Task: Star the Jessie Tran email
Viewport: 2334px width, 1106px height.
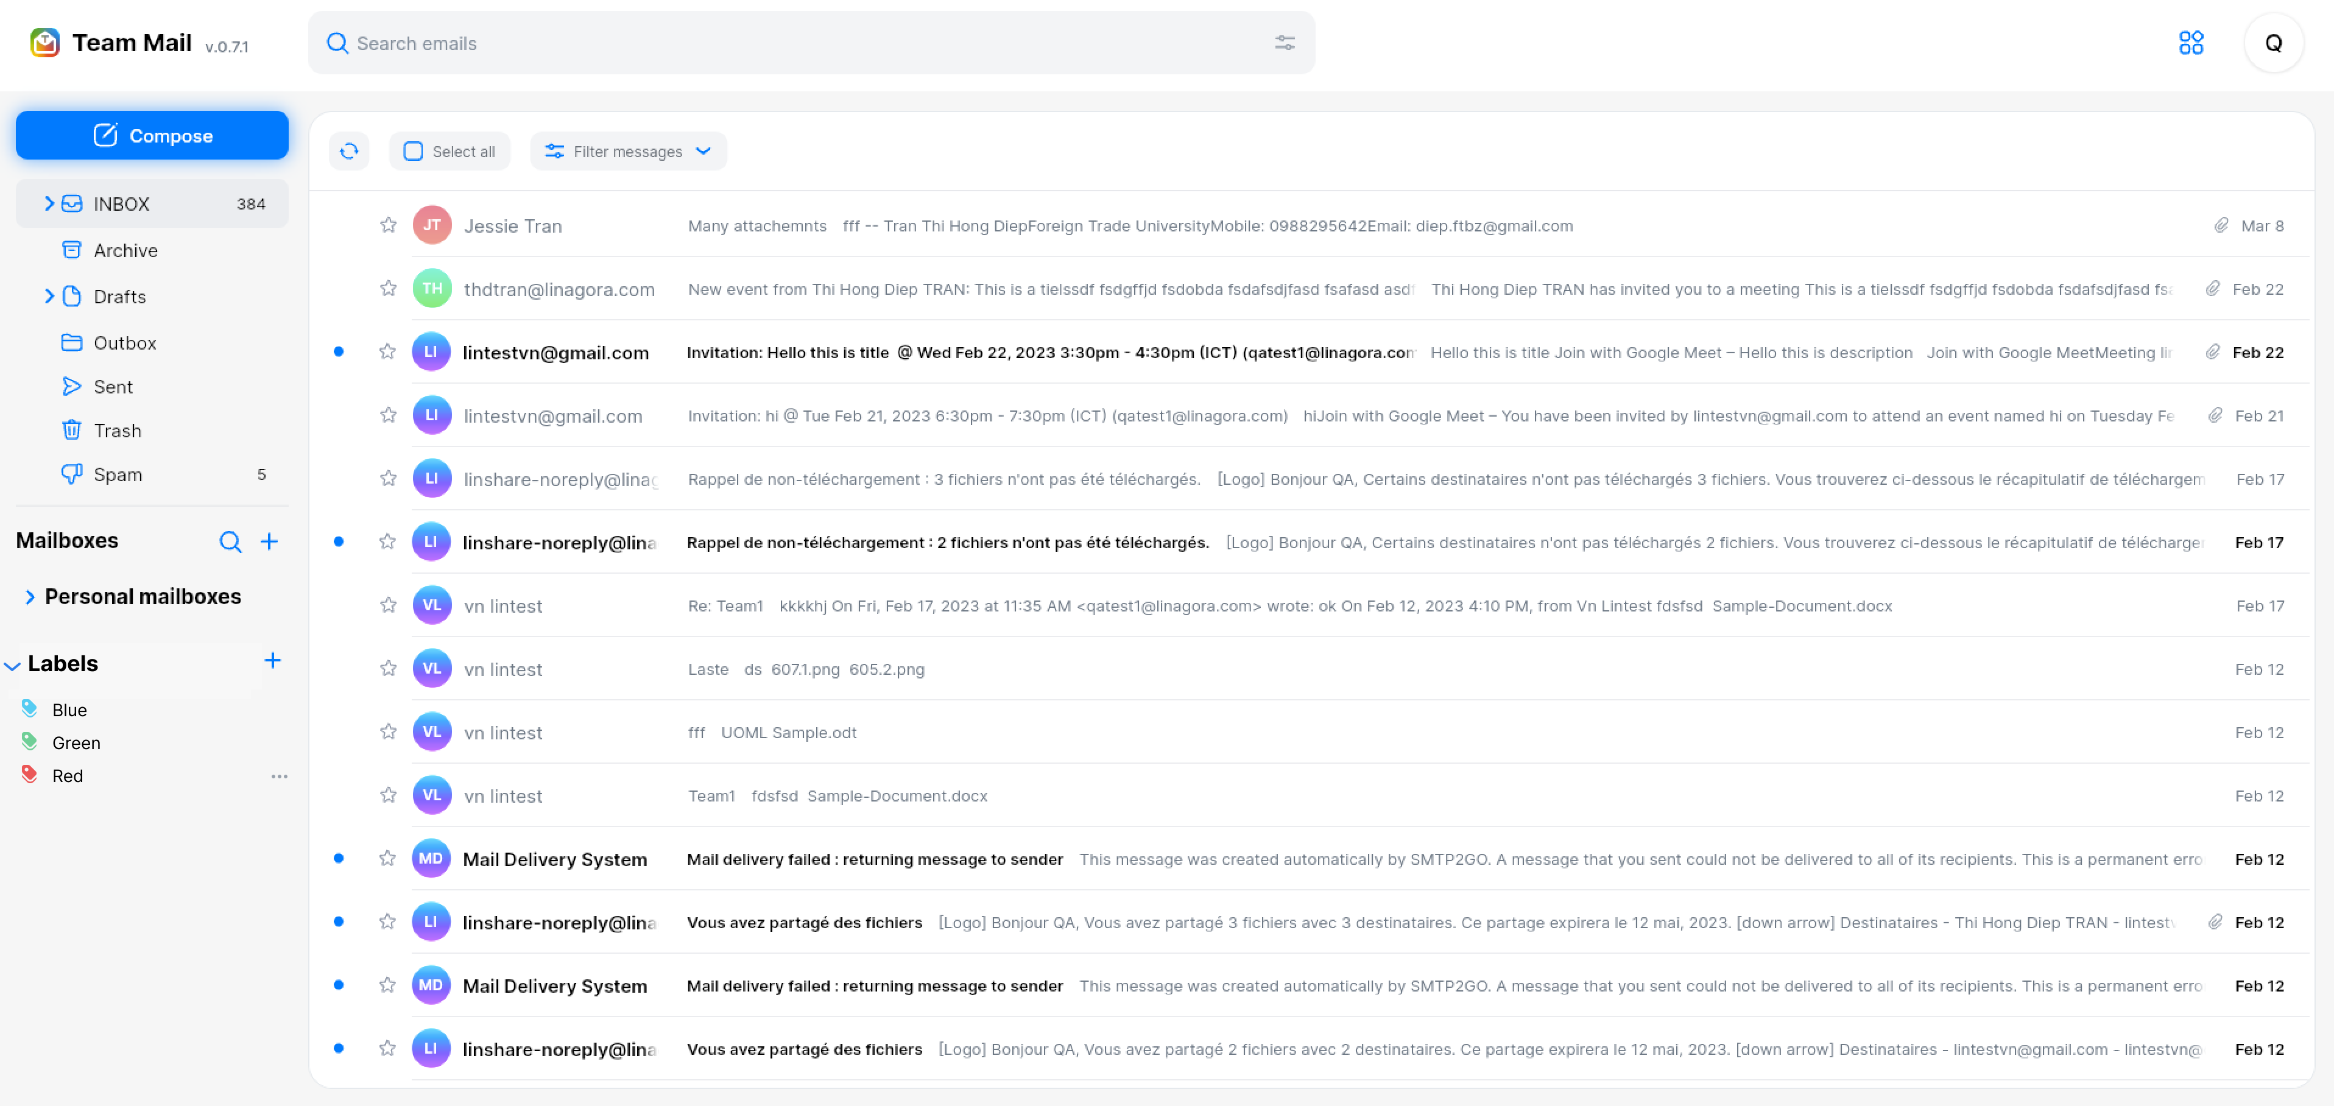Action: 389,225
